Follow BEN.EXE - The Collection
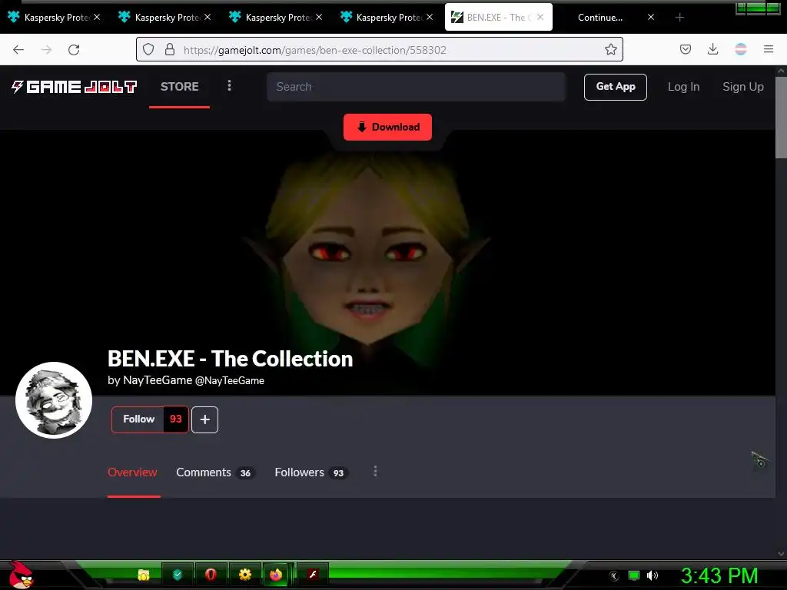787x590 pixels. [x=138, y=419]
